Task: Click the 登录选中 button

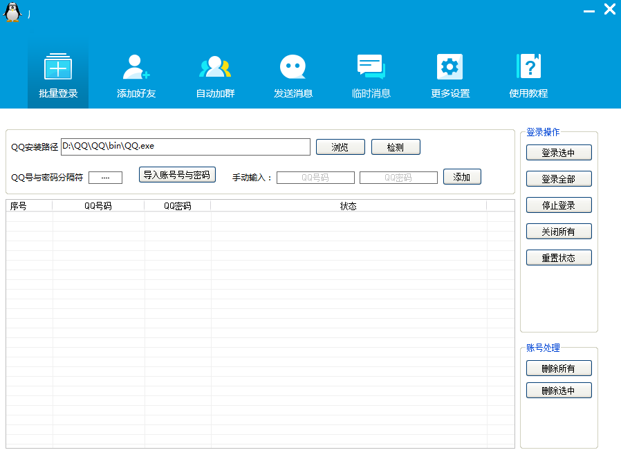Action: [x=559, y=153]
